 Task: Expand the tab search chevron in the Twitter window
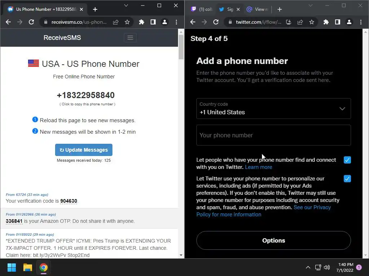[311, 5]
